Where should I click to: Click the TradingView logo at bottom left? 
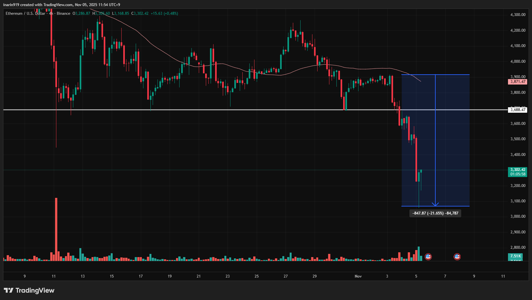(29, 290)
